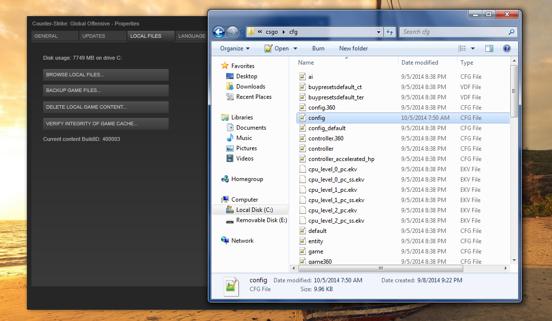The width and height of the screenshot is (552, 321).
Task: Select Favorites star in navigation pane
Action: pyautogui.click(x=225, y=66)
